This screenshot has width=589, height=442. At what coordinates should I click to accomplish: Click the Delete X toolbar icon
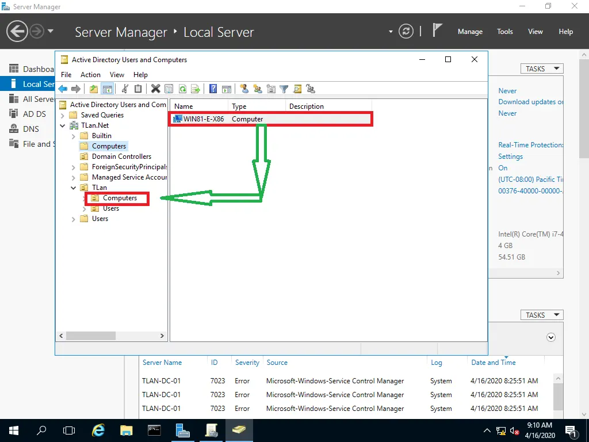click(155, 89)
